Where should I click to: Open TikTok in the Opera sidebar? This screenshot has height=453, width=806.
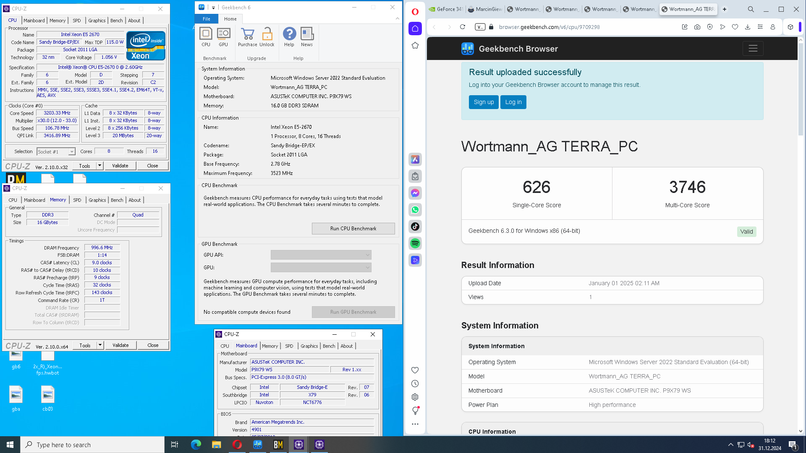pyautogui.click(x=415, y=226)
